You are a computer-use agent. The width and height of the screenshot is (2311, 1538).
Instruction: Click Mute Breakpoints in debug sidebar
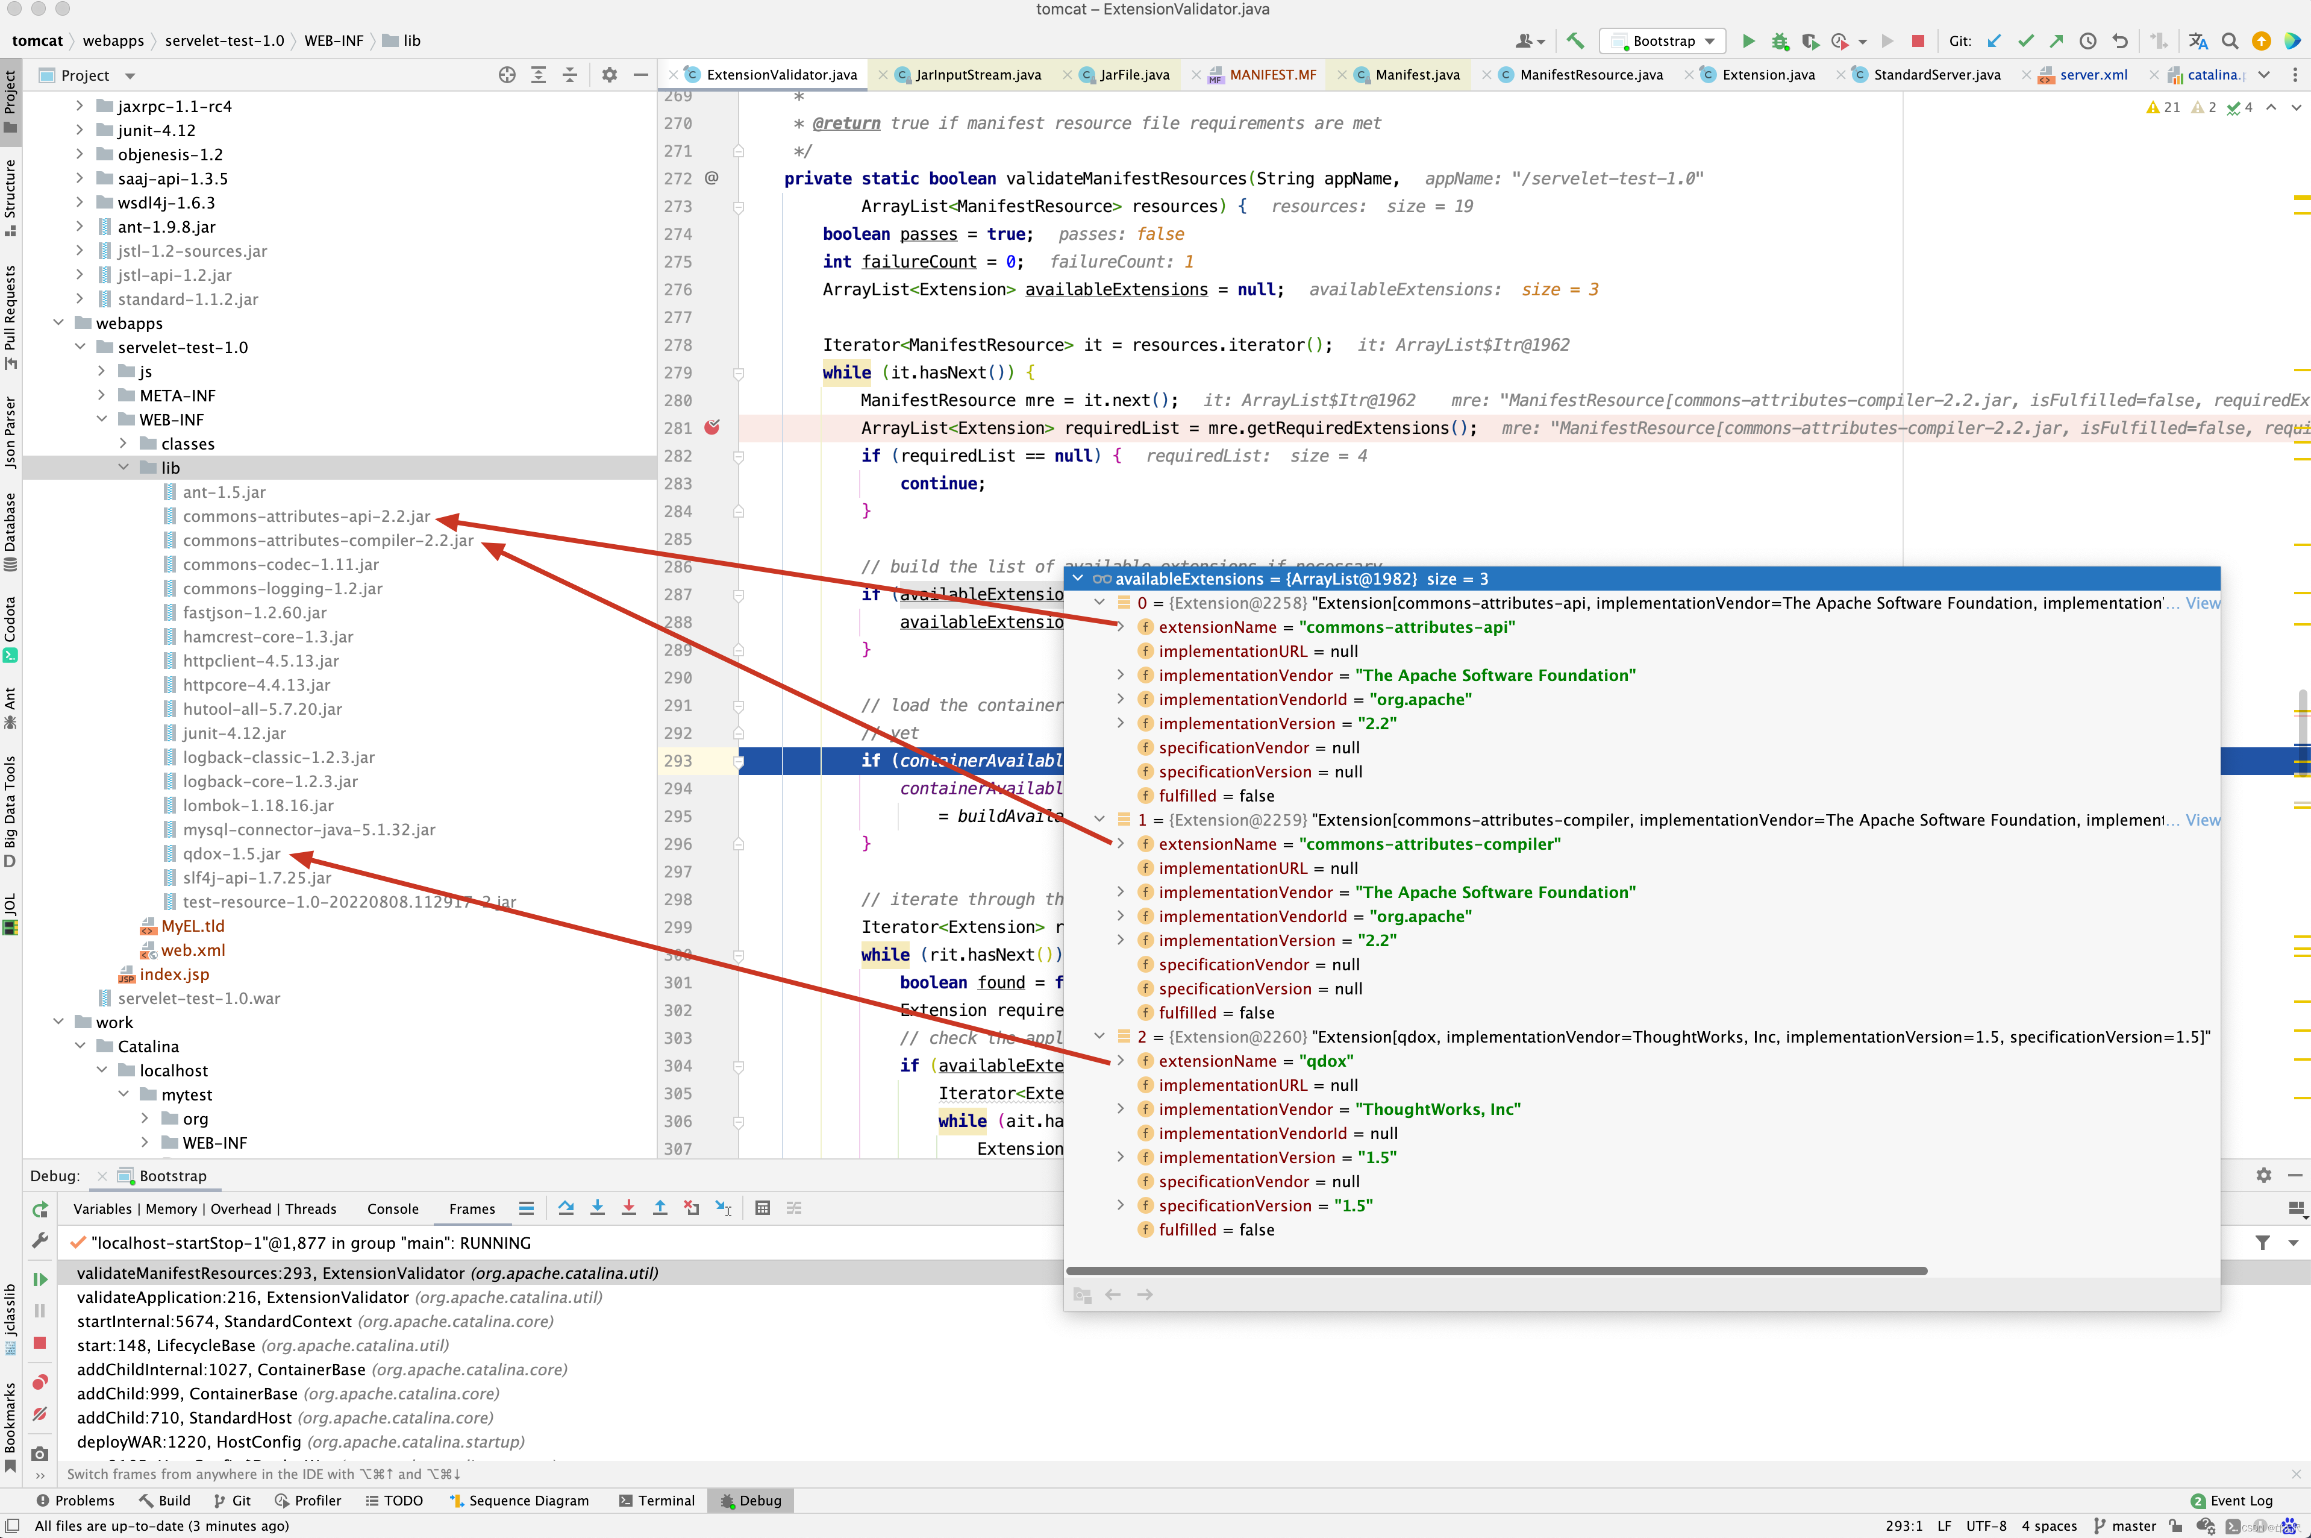pyautogui.click(x=40, y=1413)
